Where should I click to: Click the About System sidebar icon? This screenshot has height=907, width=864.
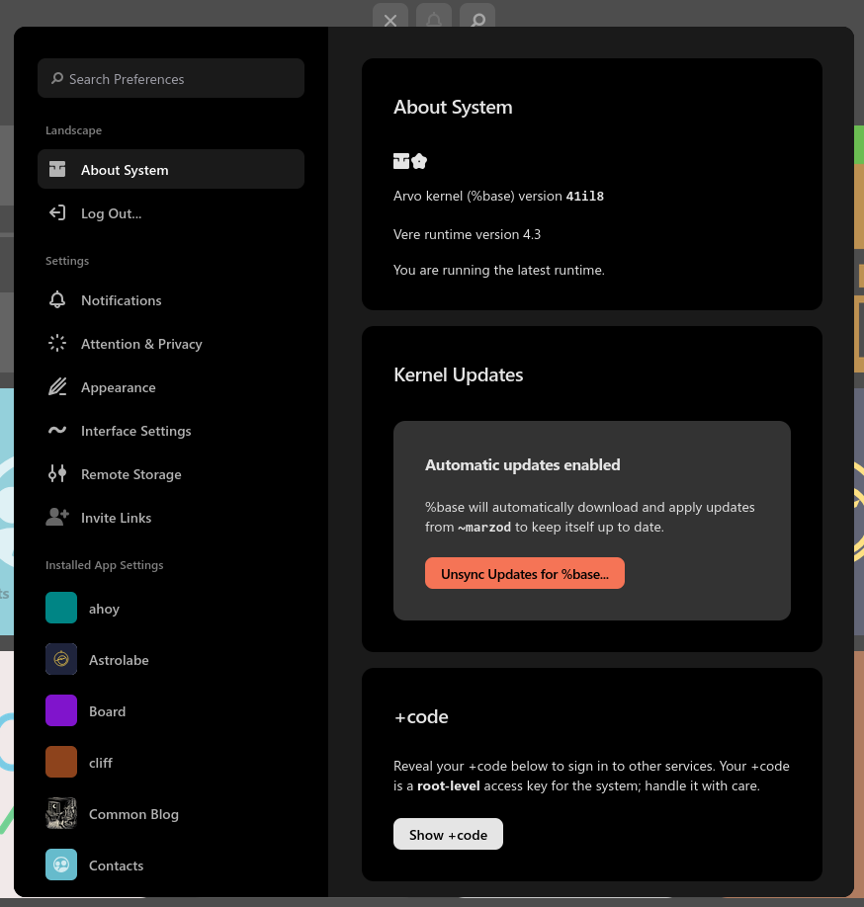point(57,169)
